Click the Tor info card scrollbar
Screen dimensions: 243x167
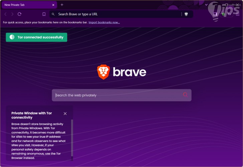point(72,138)
